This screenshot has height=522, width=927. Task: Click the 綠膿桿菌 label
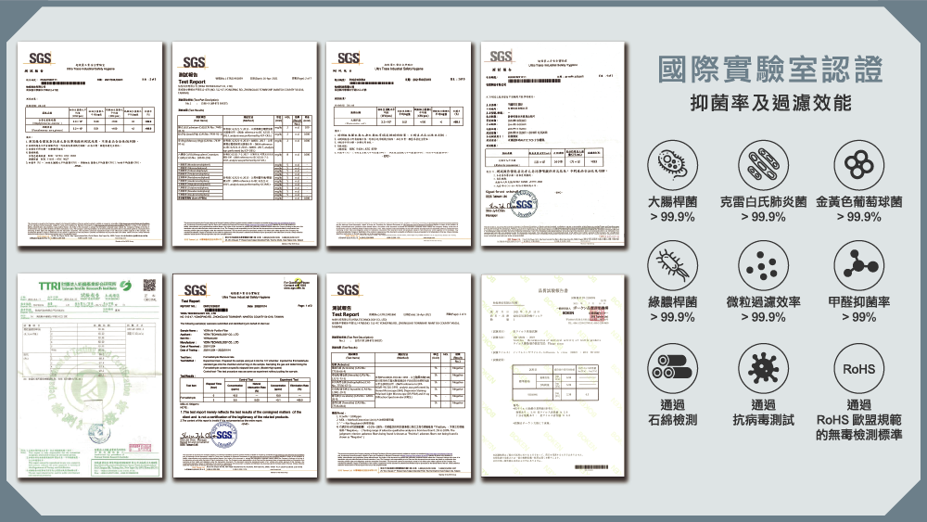[x=673, y=302]
